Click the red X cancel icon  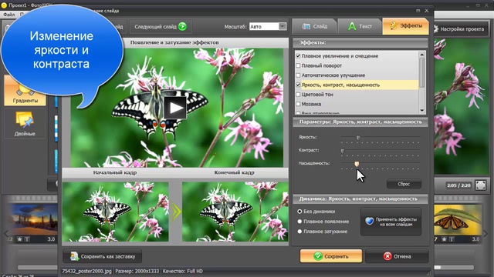pos(387,256)
